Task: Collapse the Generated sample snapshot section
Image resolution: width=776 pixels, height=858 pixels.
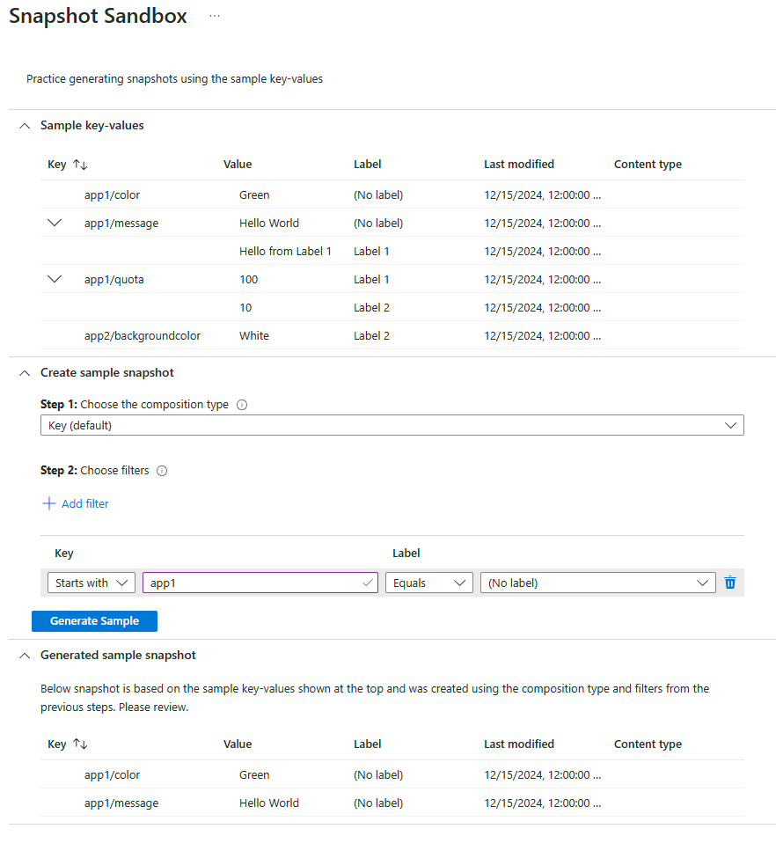Action: coord(25,656)
